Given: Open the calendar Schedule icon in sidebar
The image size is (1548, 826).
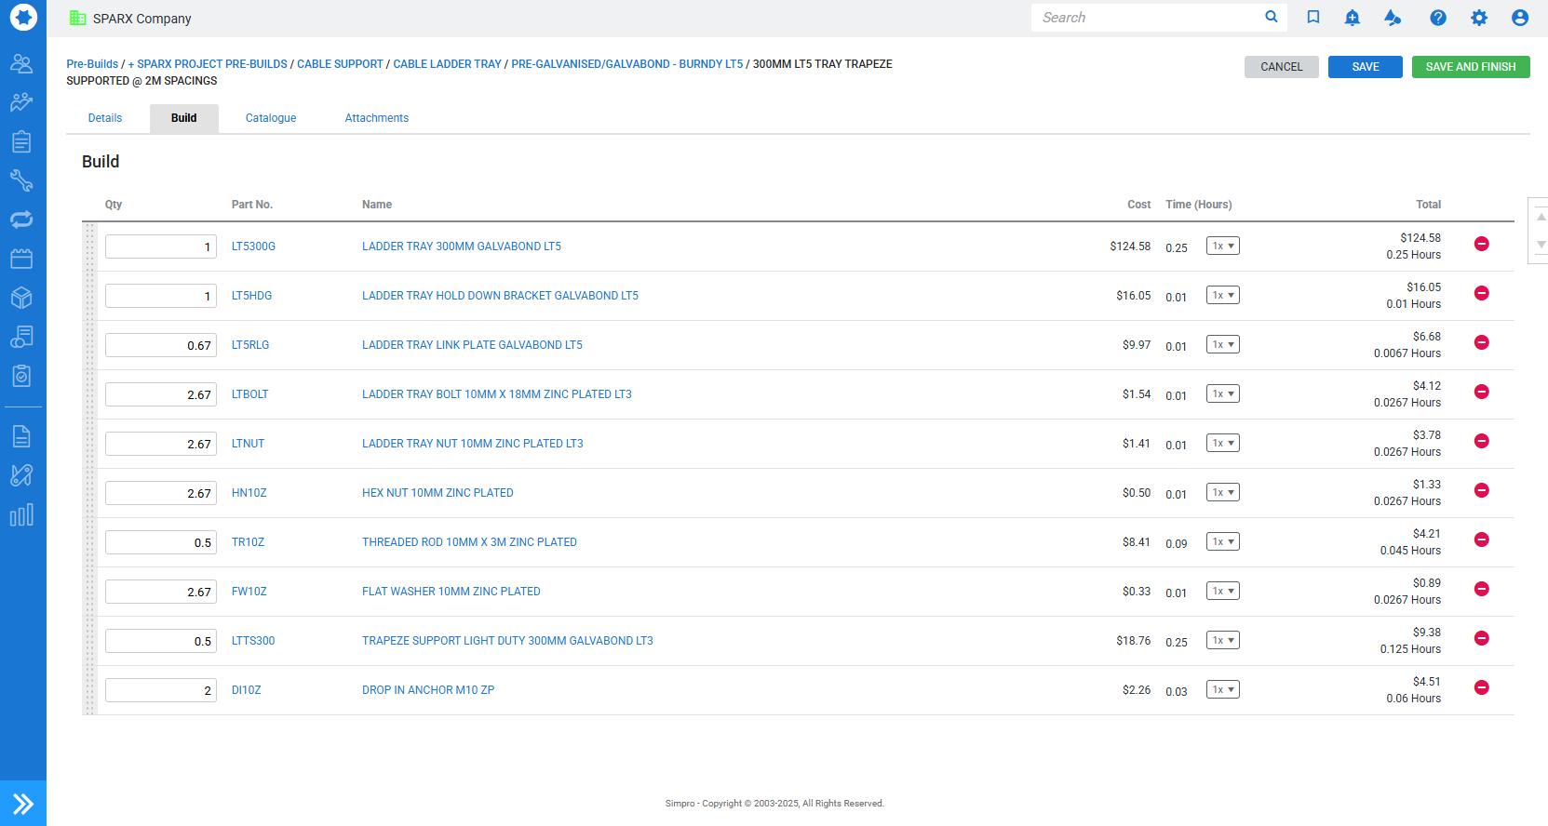Looking at the screenshot, I should (x=21, y=259).
